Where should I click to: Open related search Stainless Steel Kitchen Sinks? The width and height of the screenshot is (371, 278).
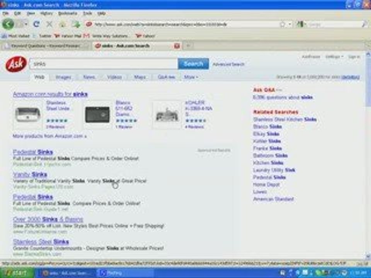(285, 119)
